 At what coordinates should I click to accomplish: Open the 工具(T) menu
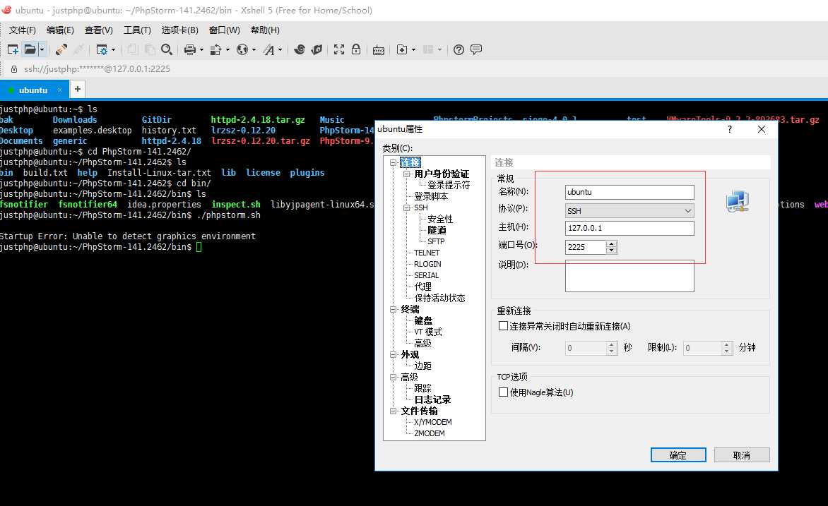[x=137, y=30]
